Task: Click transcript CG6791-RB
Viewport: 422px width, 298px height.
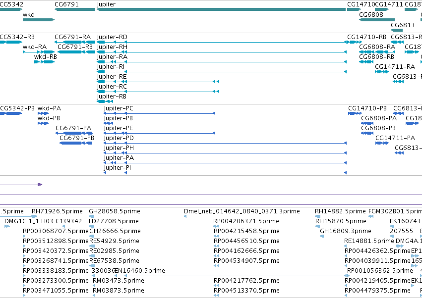Action: (76, 52)
